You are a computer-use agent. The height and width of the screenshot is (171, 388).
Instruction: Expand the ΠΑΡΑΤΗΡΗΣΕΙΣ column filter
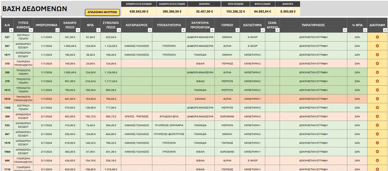(x=345, y=30)
